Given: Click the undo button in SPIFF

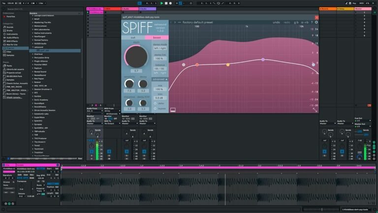Looking at the screenshot, I should point(276,22).
